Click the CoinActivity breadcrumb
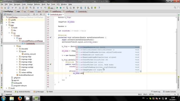The image size is (180, 101). [81, 12]
